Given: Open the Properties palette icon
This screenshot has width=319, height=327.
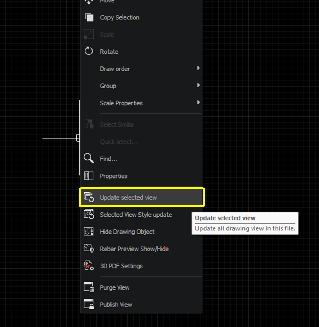Looking at the screenshot, I should [x=89, y=176].
